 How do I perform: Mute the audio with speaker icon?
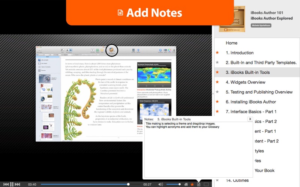[x=161, y=184]
